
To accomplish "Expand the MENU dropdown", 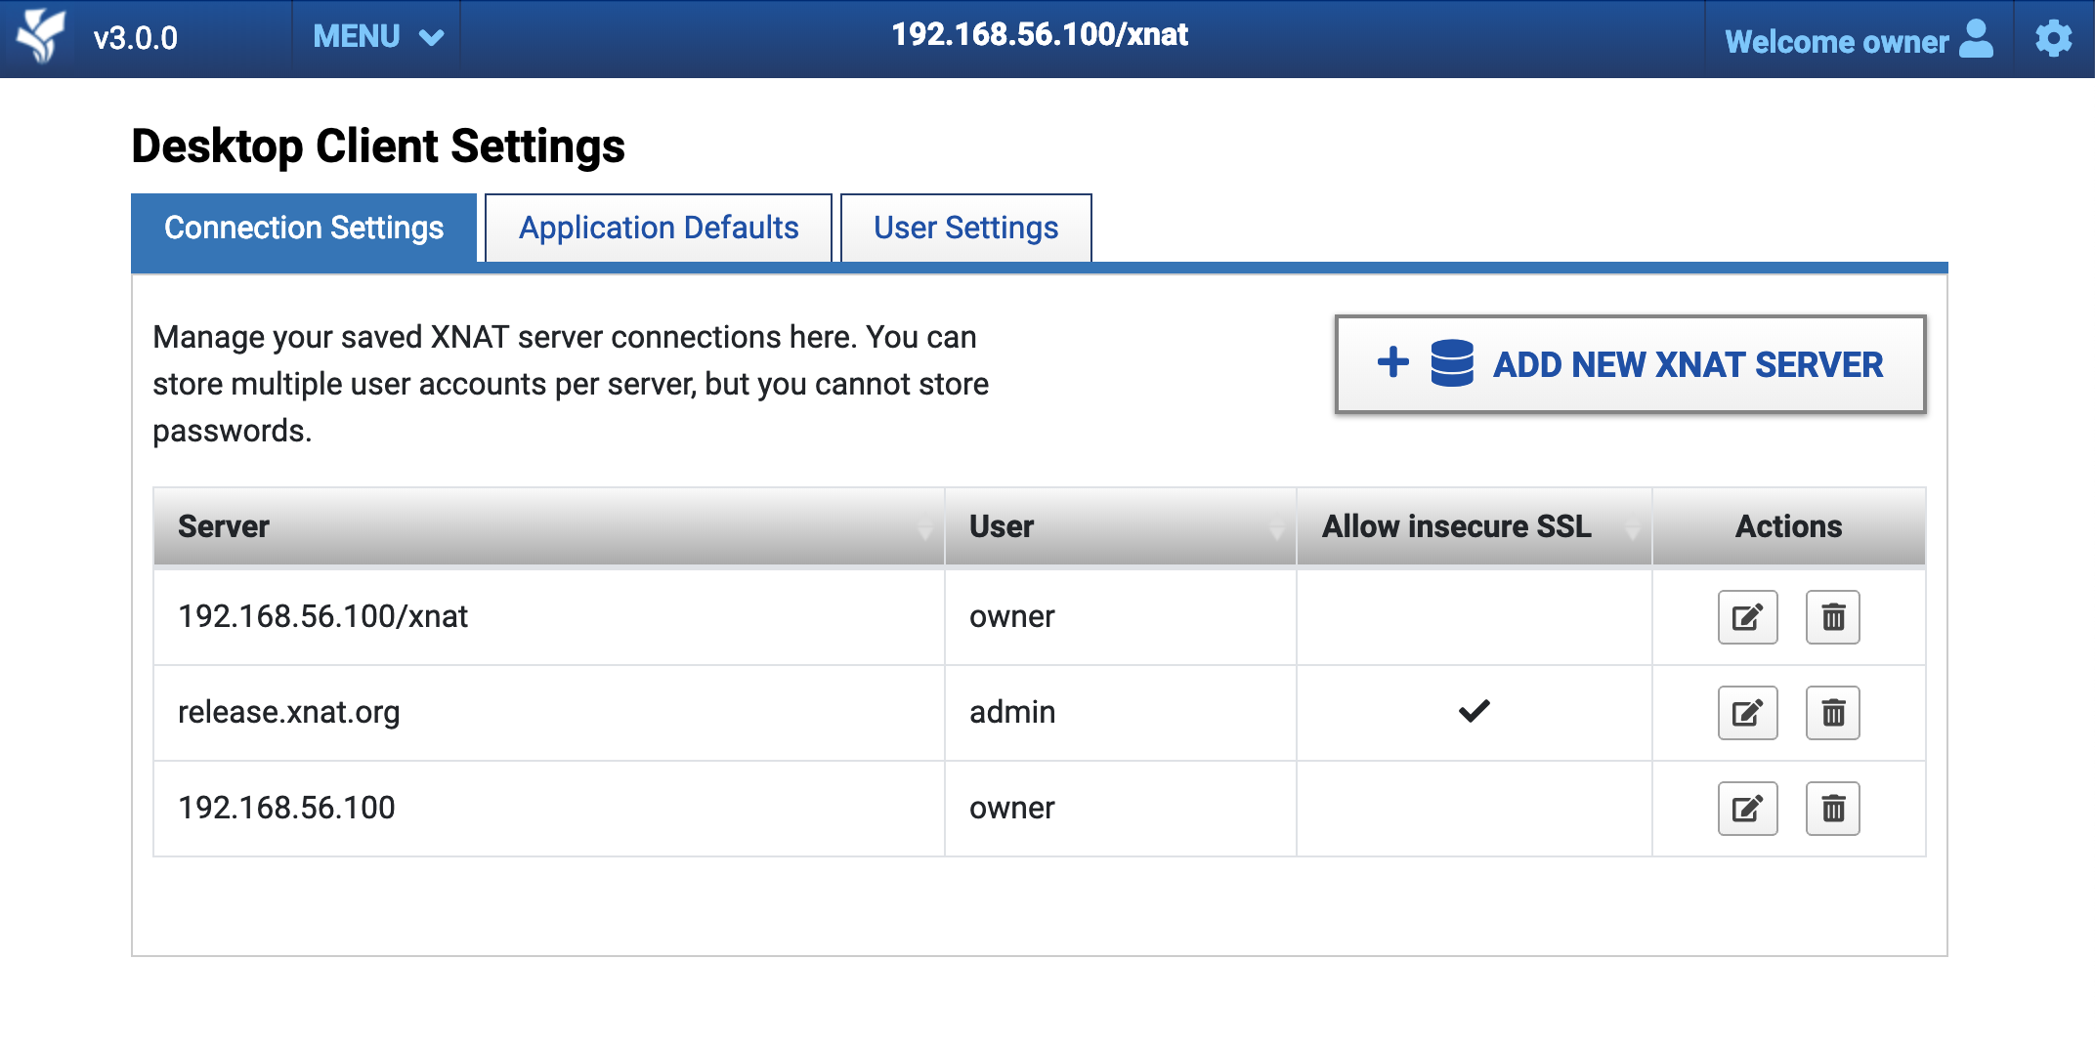I will [377, 37].
